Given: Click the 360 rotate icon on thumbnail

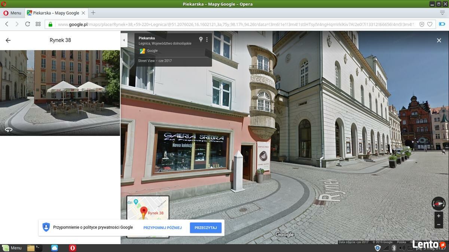Looking at the screenshot, I should point(9,130).
